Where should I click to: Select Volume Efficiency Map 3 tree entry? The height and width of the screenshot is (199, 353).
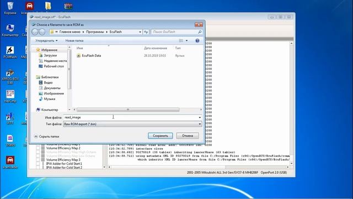click(63, 160)
